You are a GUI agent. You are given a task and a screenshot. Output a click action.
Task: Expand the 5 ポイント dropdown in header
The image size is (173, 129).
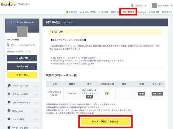139,6
